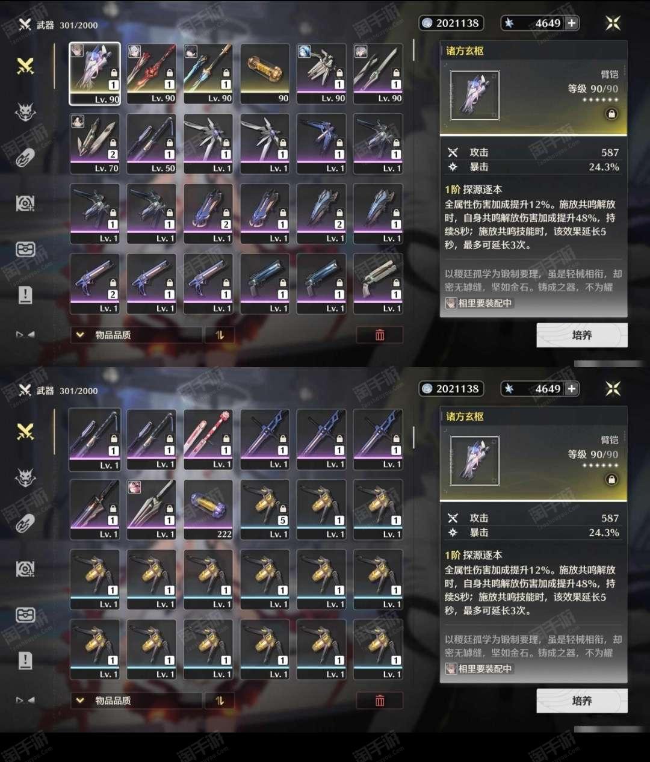Open the exclamation-mark item category in upper sidebar

[25, 295]
